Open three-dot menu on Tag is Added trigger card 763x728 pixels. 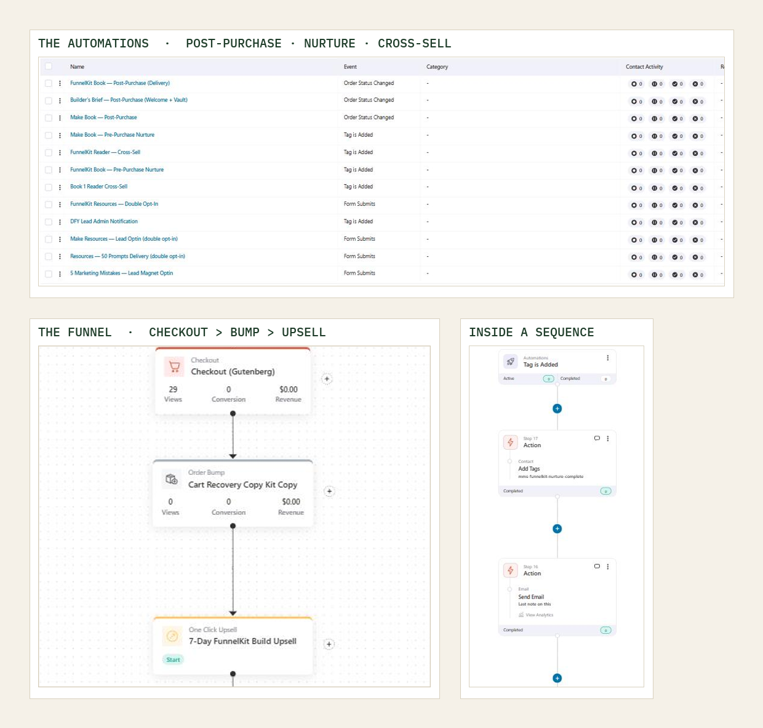pos(607,358)
